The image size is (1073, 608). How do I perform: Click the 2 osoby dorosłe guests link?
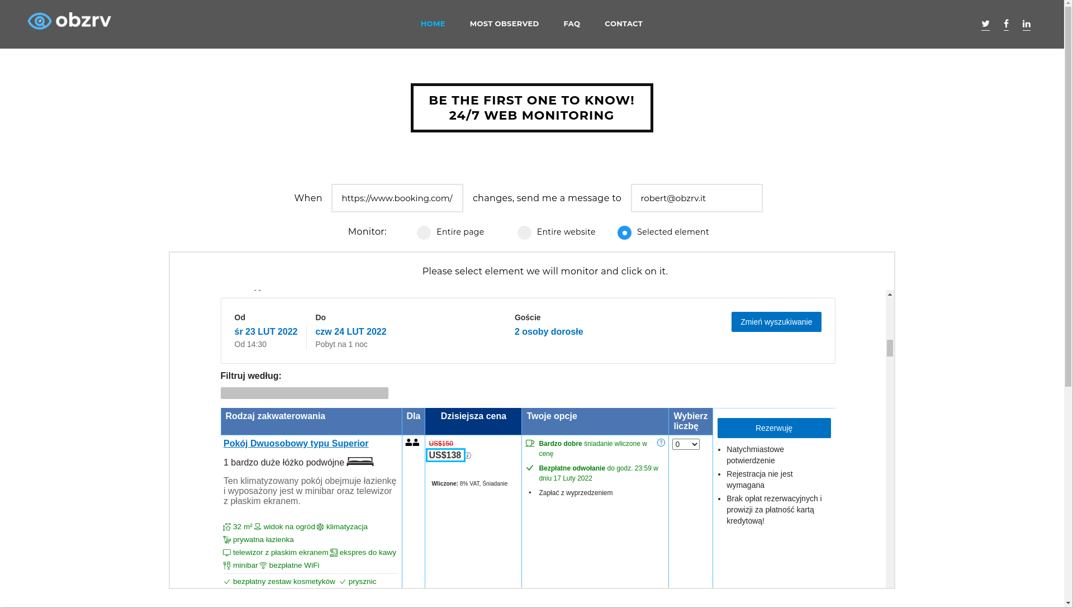point(549,331)
